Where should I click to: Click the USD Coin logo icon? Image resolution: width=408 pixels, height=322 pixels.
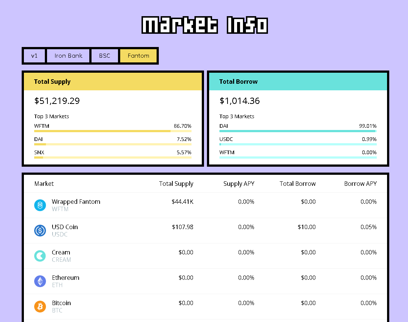(x=40, y=231)
